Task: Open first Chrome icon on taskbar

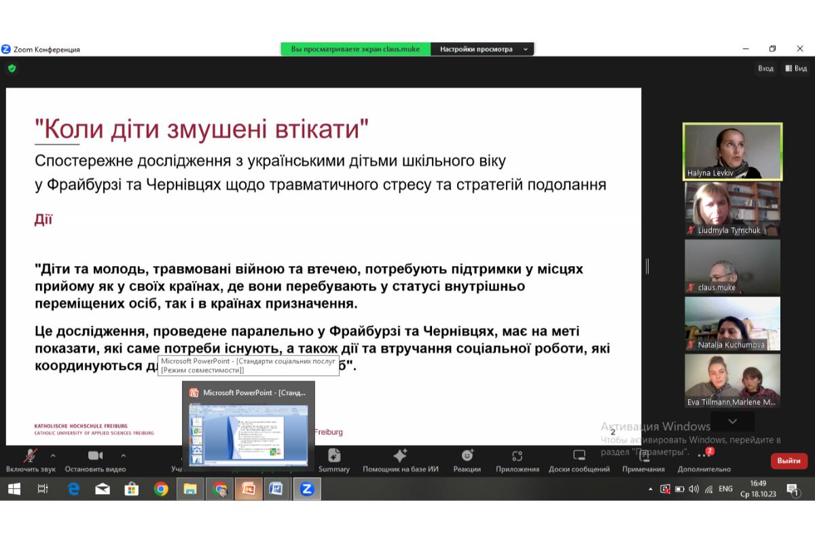Action: pos(161,489)
